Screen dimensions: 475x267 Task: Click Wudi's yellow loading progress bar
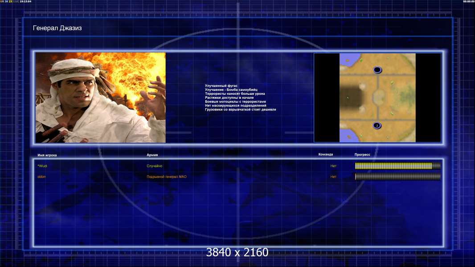pyautogui.click(x=393, y=166)
